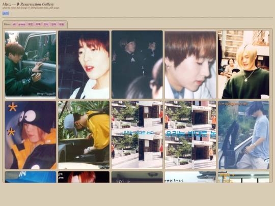Viewport: 275px width, 206px height.
Task: Open photo with googly-eyed black beanie
Action: point(31,135)
